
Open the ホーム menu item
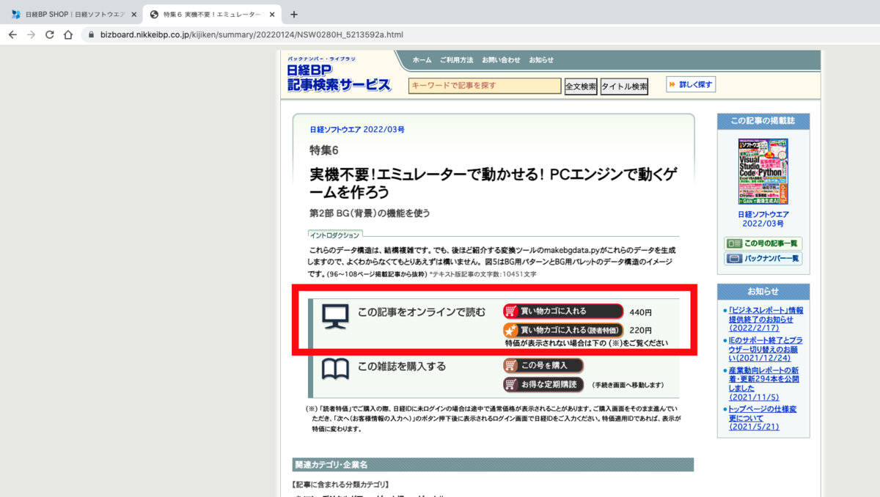(422, 60)
